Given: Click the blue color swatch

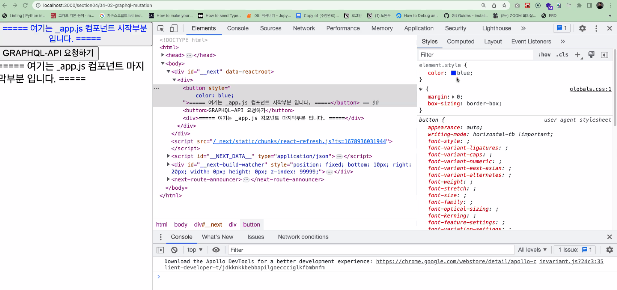Looking at the screenshot, I should click(x=453, y=73).
